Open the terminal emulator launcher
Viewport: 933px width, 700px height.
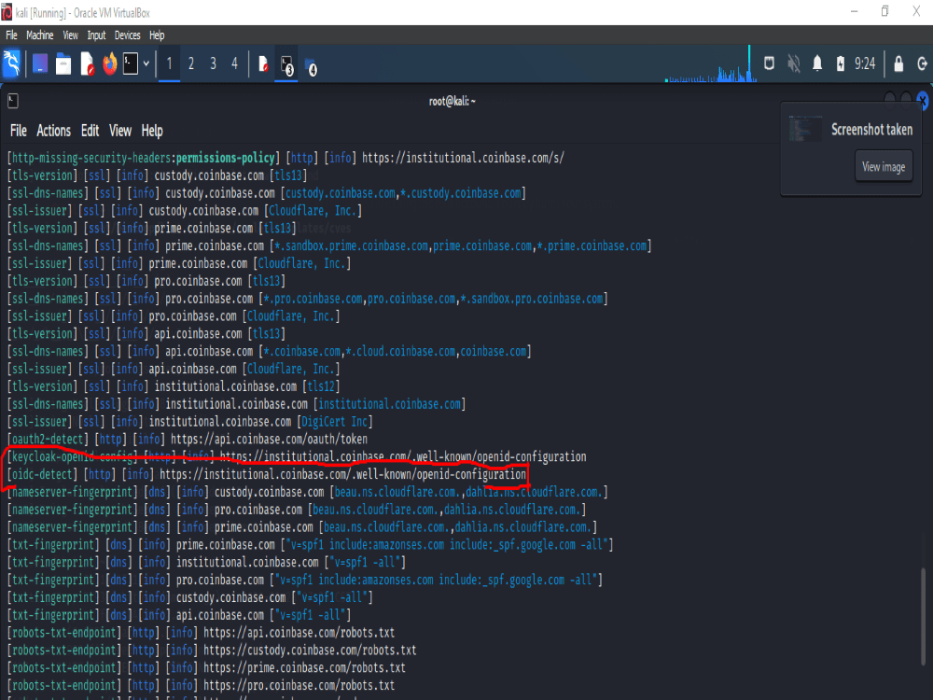coord(131,63)
